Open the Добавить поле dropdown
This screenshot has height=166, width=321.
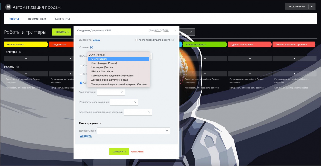point(133,131)
